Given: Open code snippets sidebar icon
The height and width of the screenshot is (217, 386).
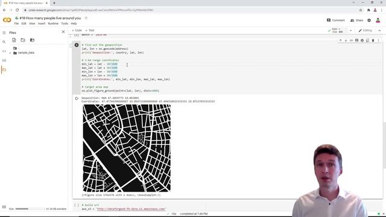Looking at the screenshot, I should point(4,51).
